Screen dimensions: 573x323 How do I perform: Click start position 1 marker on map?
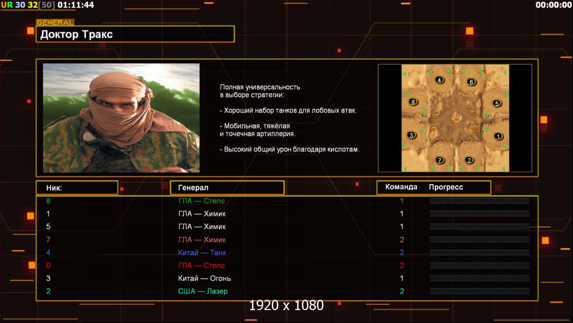click(498, 136)
